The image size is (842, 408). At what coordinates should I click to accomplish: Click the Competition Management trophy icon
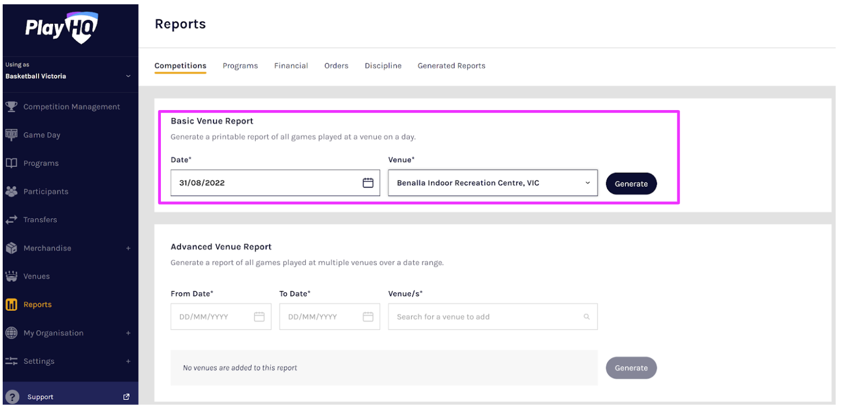pos(11,106)
